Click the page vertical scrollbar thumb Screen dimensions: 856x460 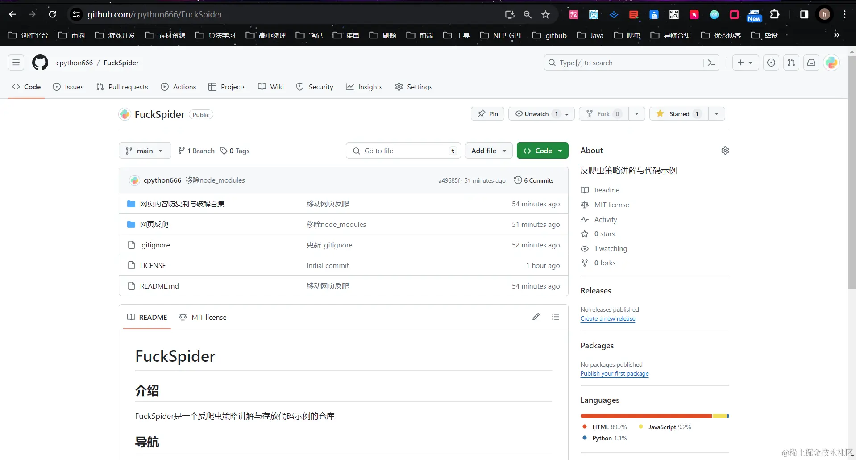point(852,172)
